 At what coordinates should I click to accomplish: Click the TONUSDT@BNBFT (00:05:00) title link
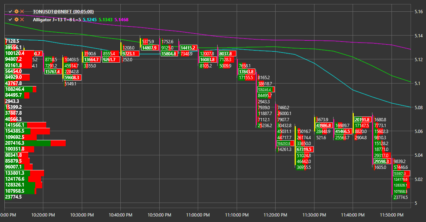click(63, 11)
